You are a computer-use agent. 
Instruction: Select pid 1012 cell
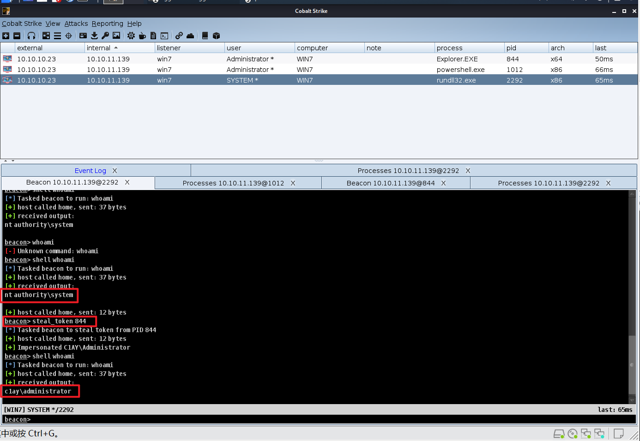[526, 69]
